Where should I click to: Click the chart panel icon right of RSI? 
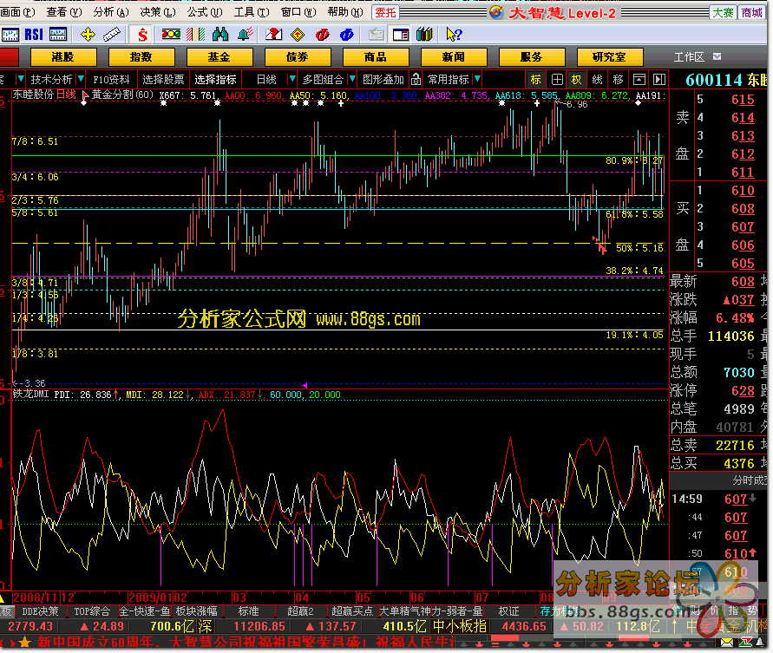click(58, 34)
